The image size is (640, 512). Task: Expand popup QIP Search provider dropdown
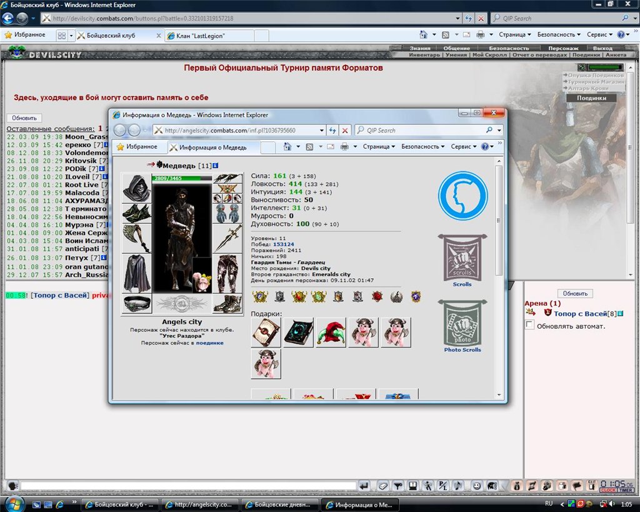499,130
